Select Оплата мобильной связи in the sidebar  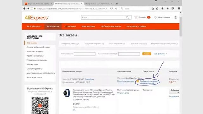[38, 47]
